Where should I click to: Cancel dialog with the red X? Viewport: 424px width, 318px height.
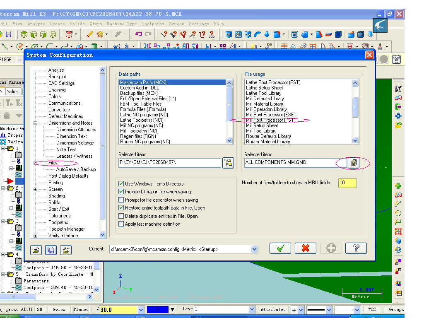[306, 248]
